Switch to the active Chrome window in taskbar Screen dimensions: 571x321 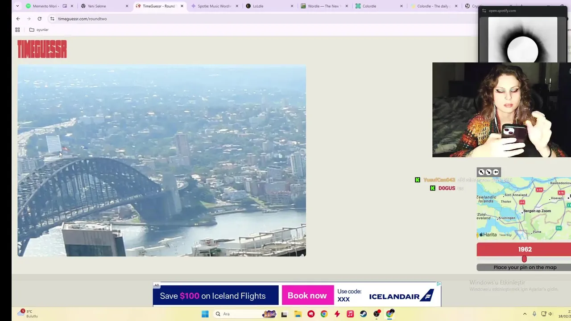click(390, 314)
